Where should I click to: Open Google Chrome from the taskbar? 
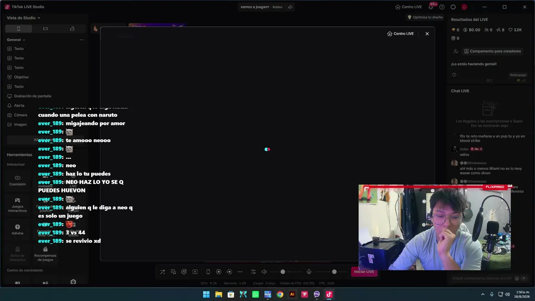pyautogui.click(x=280, y=294)
